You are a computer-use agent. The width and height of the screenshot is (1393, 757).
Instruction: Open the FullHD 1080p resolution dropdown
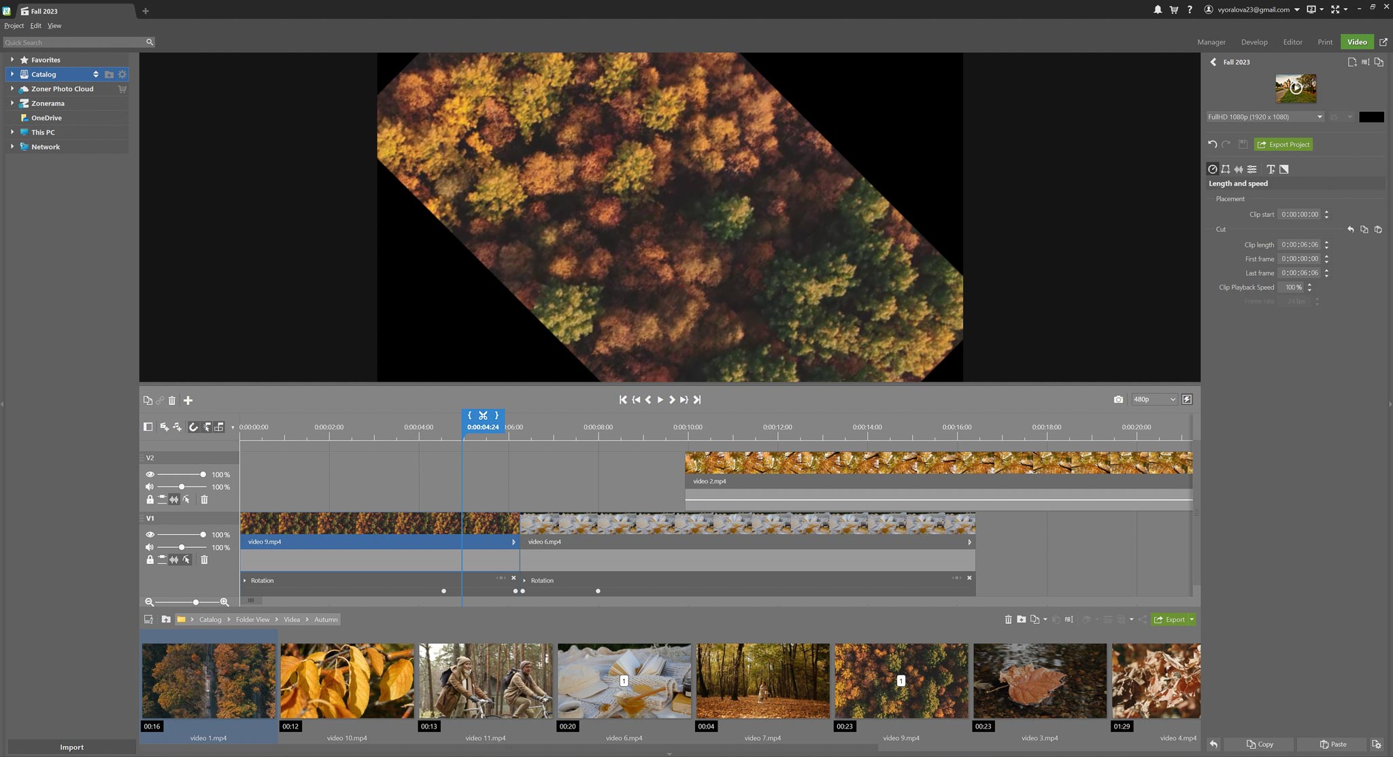coord(1263,116)
